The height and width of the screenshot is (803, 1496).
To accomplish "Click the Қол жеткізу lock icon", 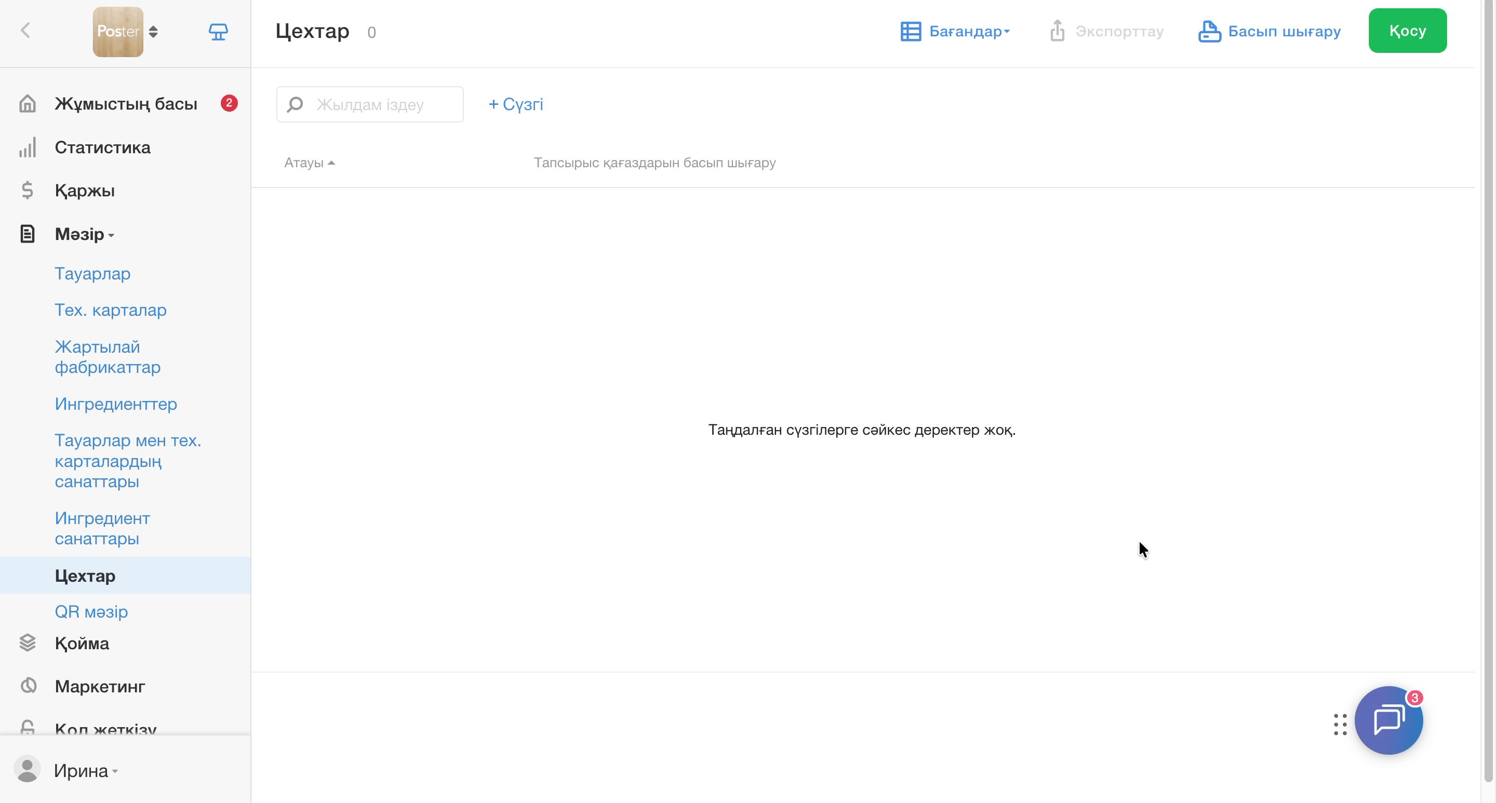I will (28, 727).
